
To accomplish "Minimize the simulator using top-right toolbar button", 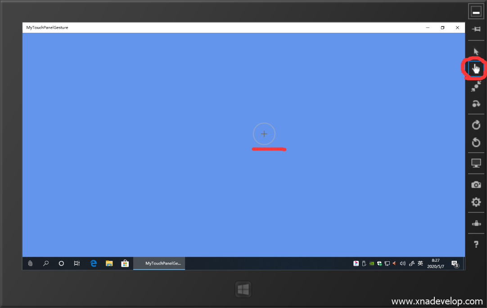I will pyautogui.click(x=476, y=12).
